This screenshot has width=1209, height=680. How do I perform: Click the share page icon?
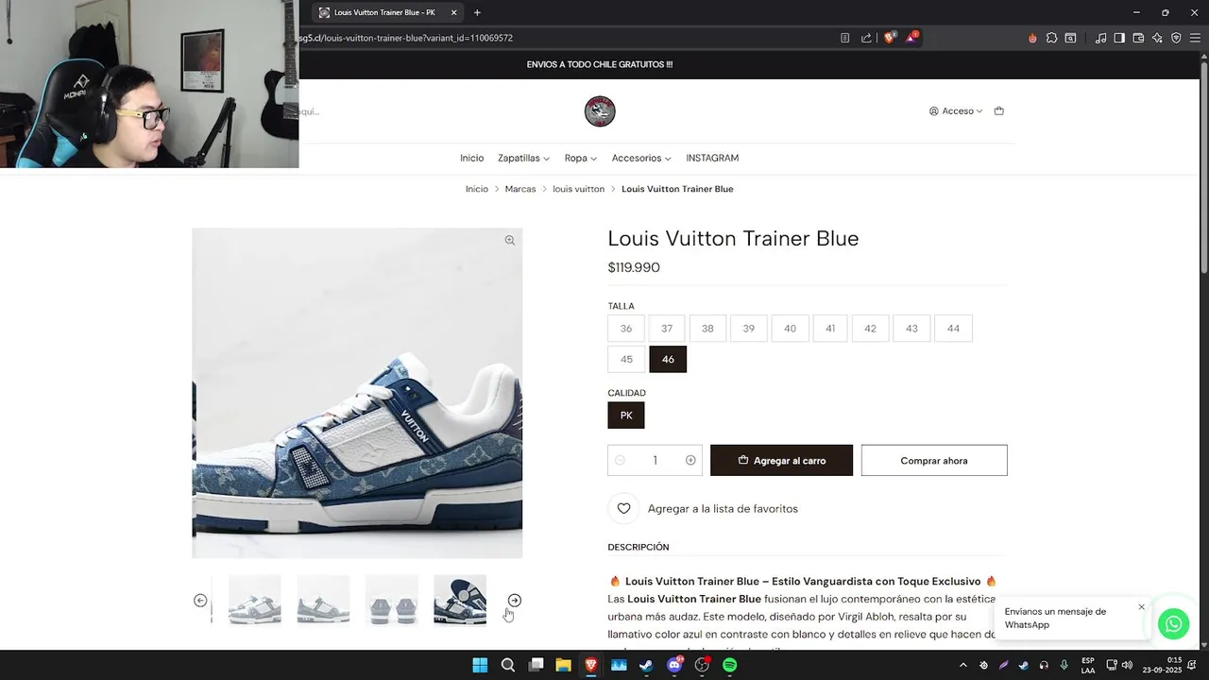click(866, 38)
